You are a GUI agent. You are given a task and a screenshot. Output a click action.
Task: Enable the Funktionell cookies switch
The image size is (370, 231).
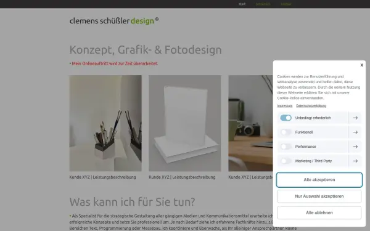point(286,132)
